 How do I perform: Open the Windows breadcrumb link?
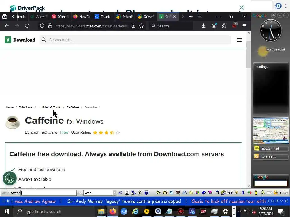[26, 107]
